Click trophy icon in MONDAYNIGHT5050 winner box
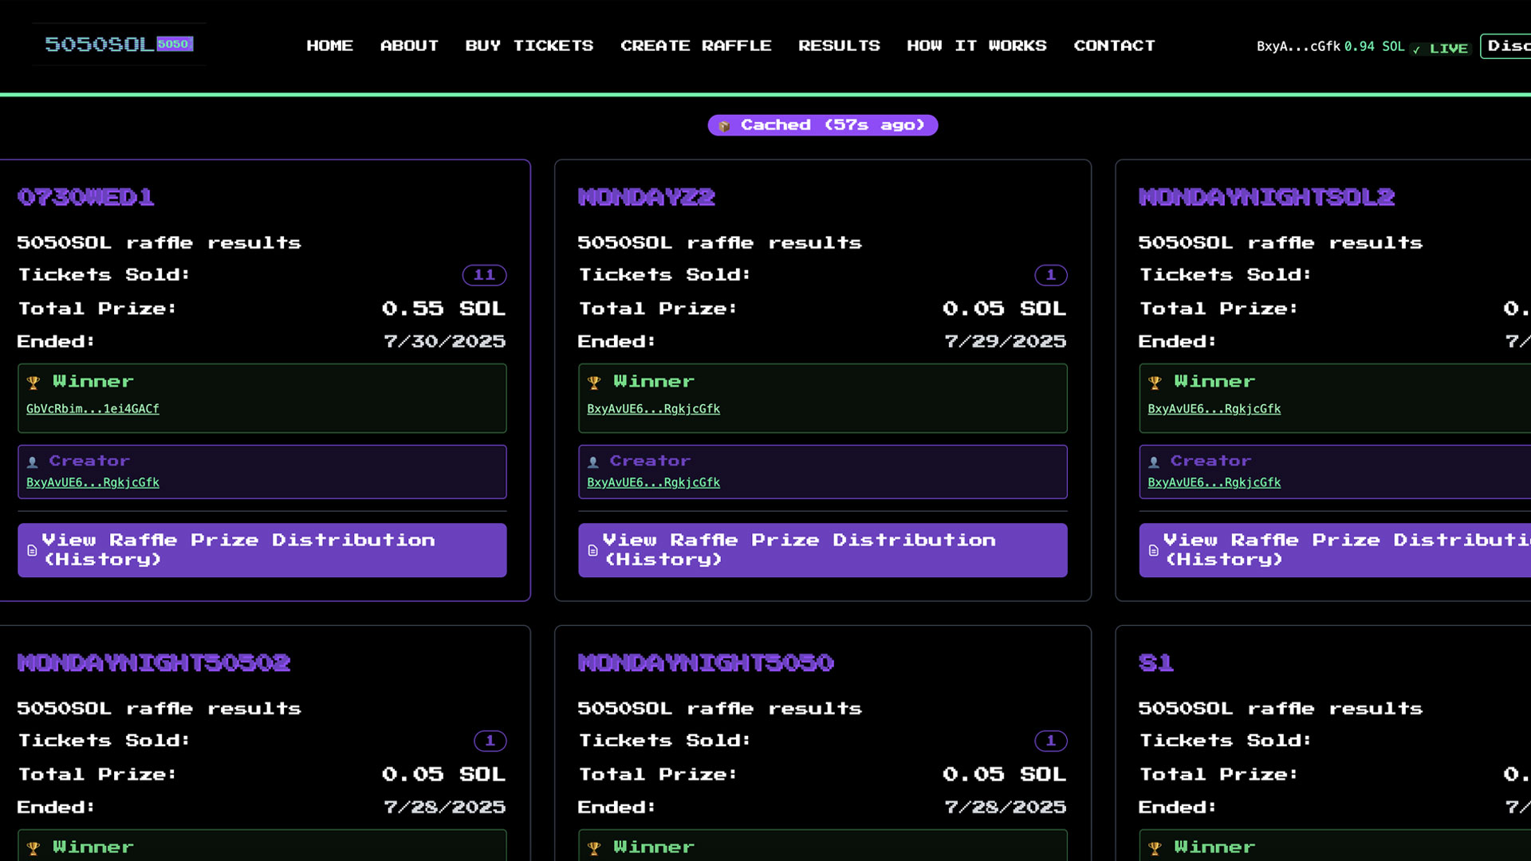 pos(594,848)
